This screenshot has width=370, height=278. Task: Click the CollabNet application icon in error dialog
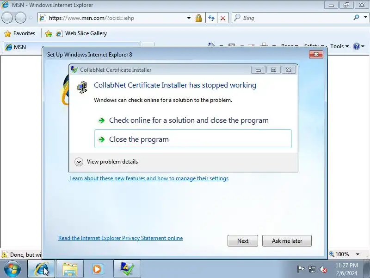click(x=82, y=87)
